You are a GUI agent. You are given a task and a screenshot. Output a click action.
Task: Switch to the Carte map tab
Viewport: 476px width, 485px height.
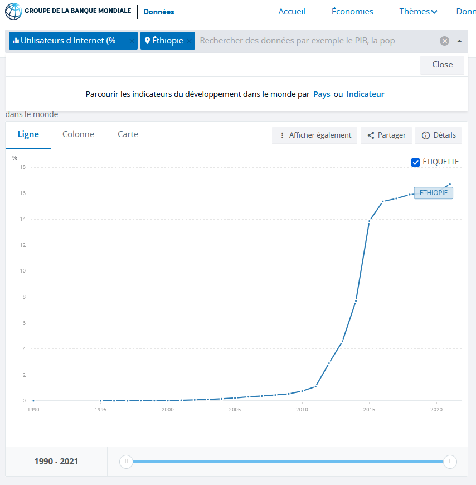coord(128,134)
